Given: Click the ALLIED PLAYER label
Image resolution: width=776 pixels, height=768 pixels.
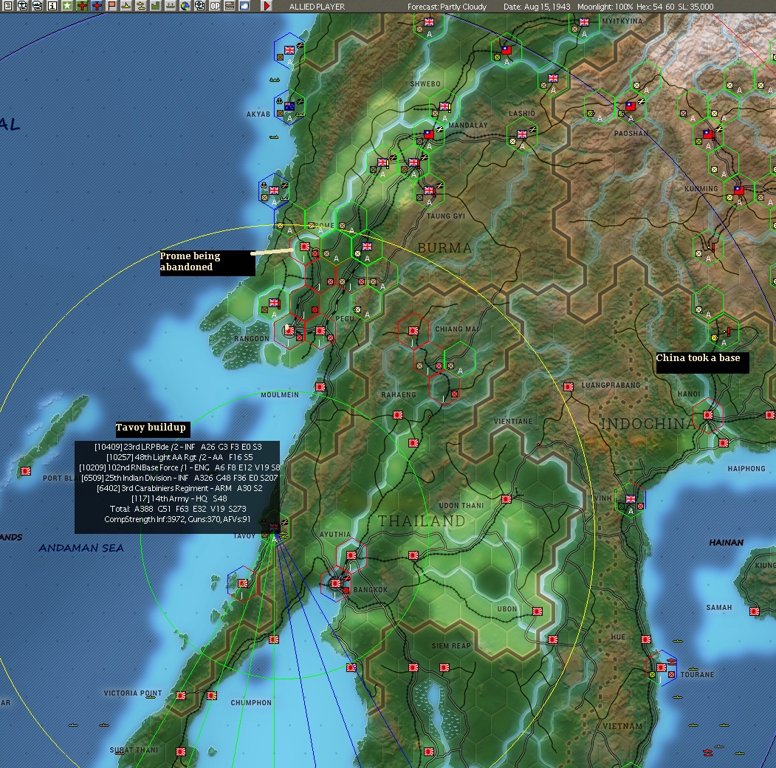Looking at the screenshot, I should coord(317,7).
